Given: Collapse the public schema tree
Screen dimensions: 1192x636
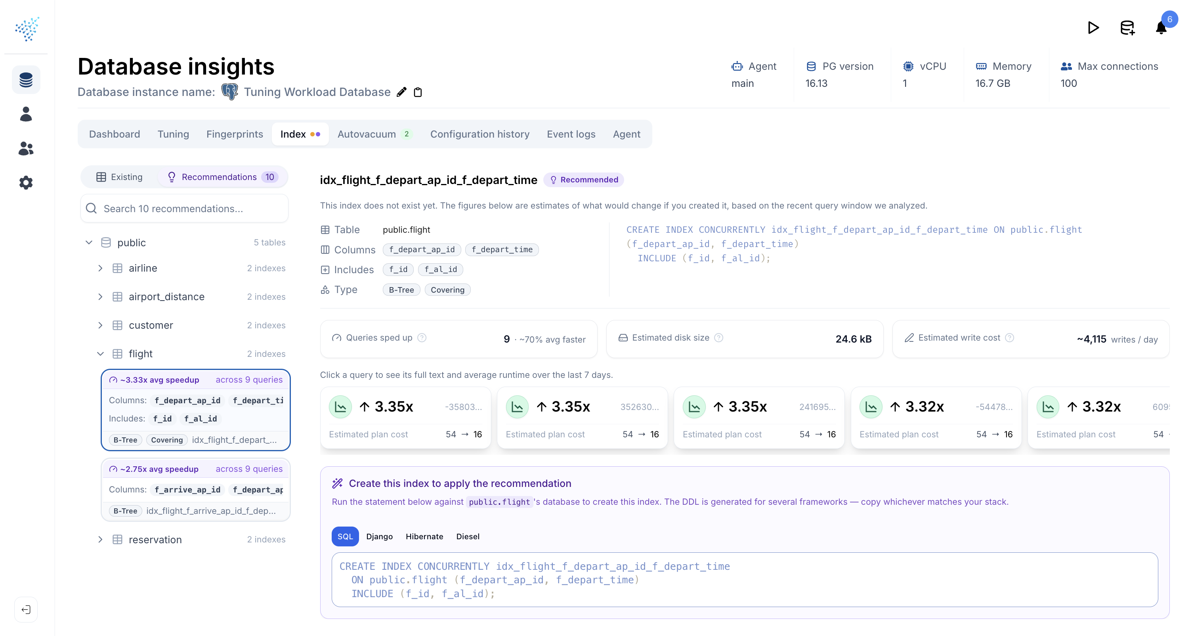Looking at the screenshot, I should pos(89,243).
